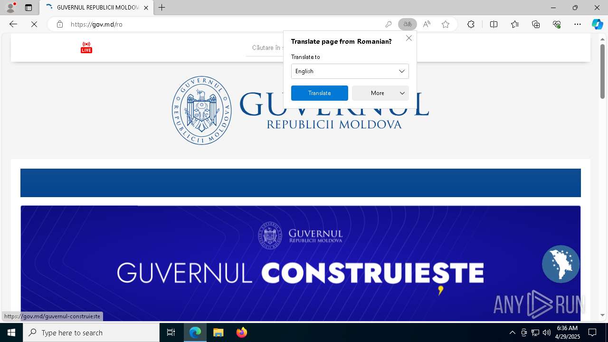The width and height of the screenshot is (608, 342).
Task: Click the Căutare search field
Action: coord(265,48)
